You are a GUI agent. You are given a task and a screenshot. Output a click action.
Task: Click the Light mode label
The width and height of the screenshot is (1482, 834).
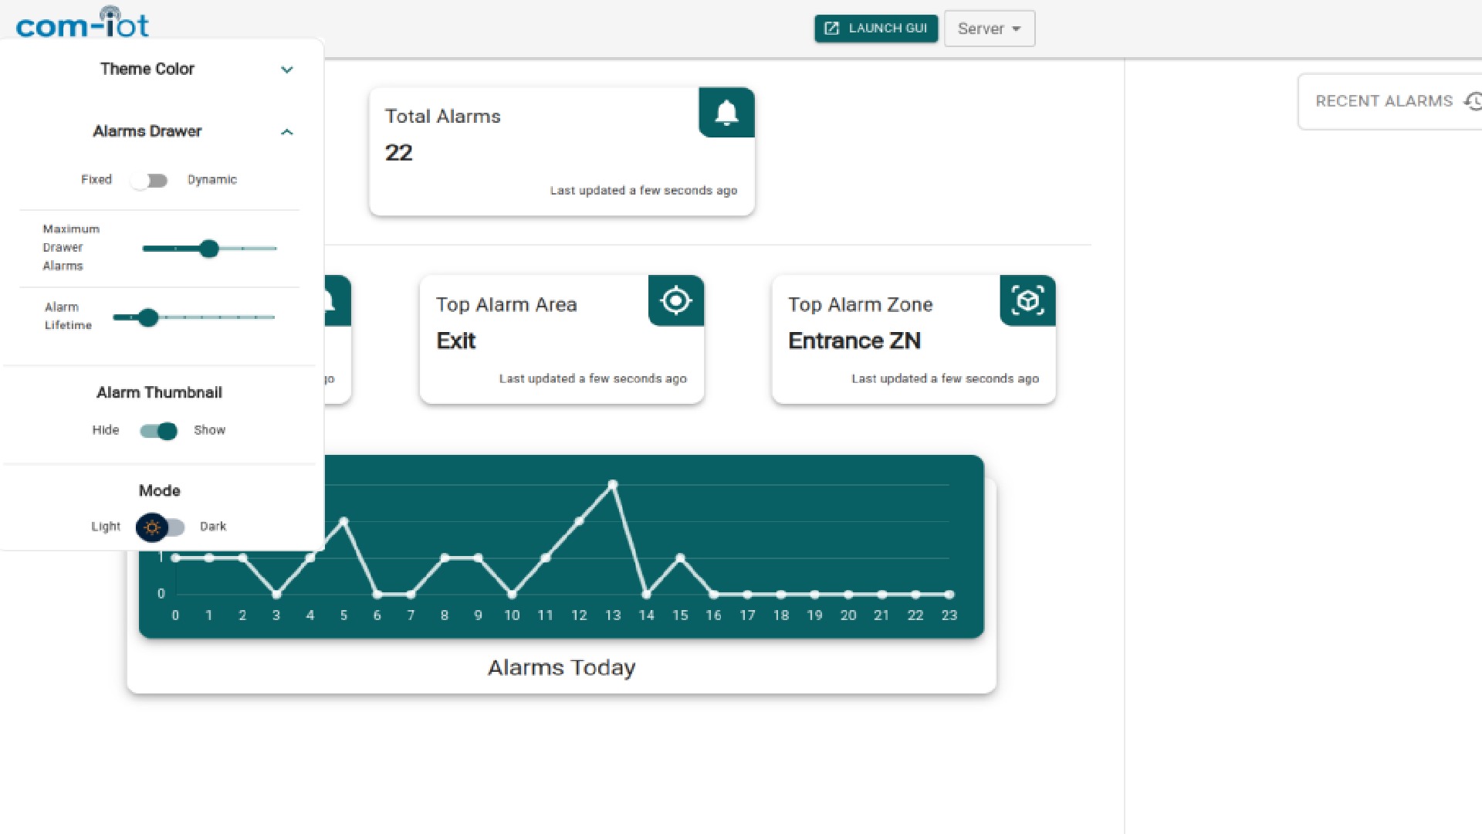pos(106,527)
